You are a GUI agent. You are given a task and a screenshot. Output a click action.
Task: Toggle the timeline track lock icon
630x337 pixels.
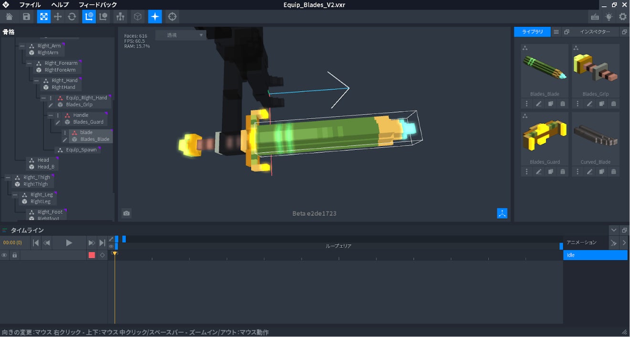coord(15,255)
